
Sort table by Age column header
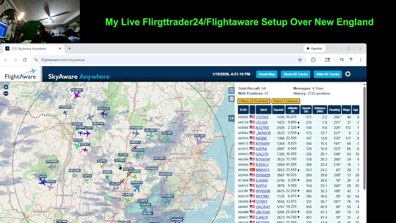coord(355,110)
